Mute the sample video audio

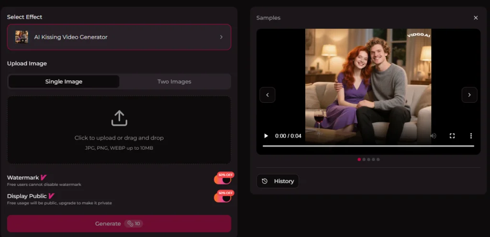pos(433,136)
